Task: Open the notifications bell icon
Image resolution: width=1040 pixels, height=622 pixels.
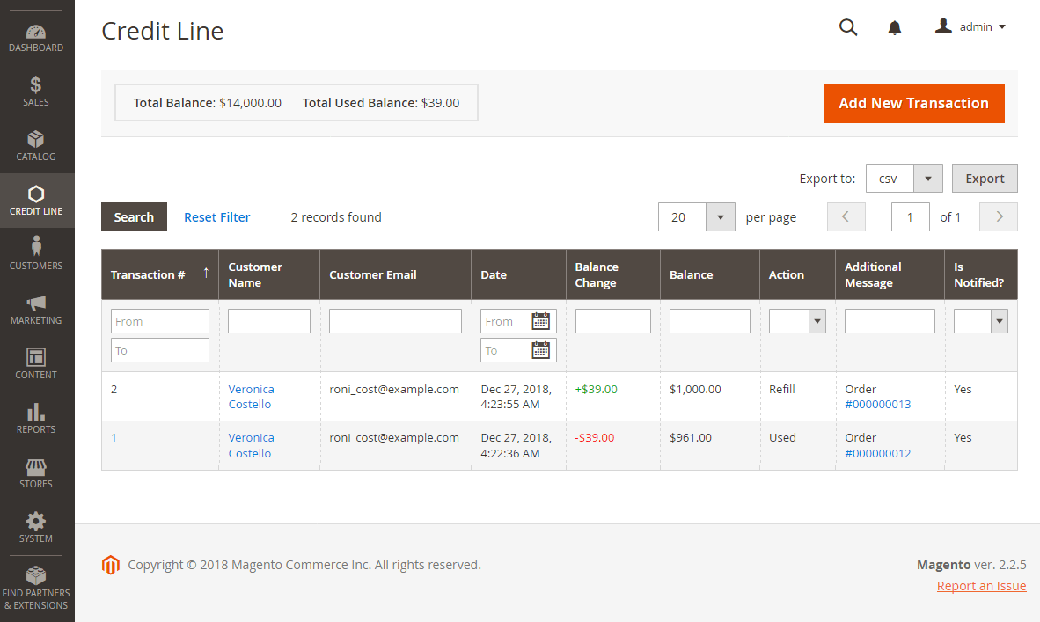Action: coord(895,28)
